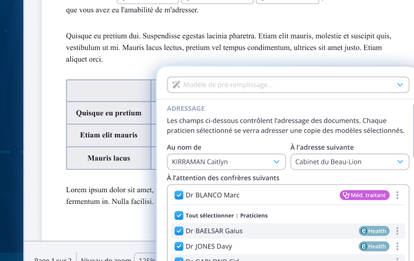The width and height of the screenshot is (414, 261).
Task: Select 'Quisque eu pretium' table cell
Action: pyautogui.click(x=108, y=113)
